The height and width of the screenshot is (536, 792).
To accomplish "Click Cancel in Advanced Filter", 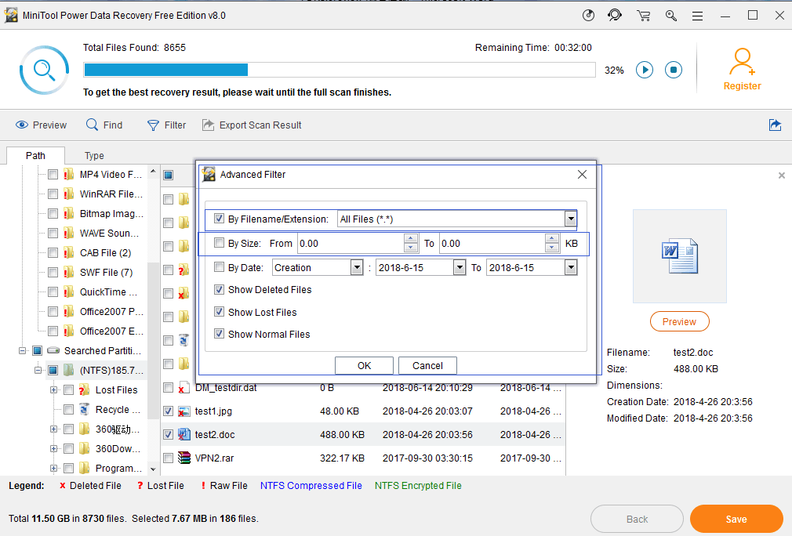I will pos(427,366).
